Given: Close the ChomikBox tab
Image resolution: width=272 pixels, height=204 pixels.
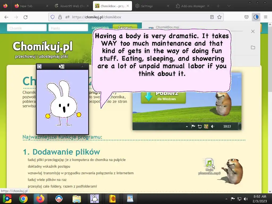Looking at the screenshot, I should 128,6.
